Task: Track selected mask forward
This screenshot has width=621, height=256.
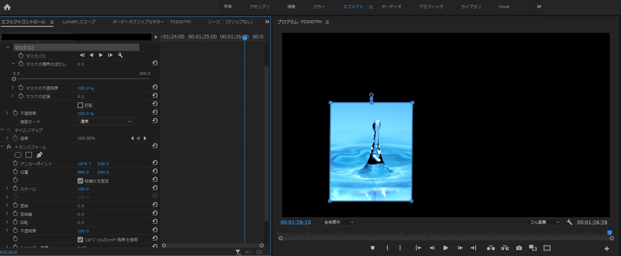Action: point(101,55)
